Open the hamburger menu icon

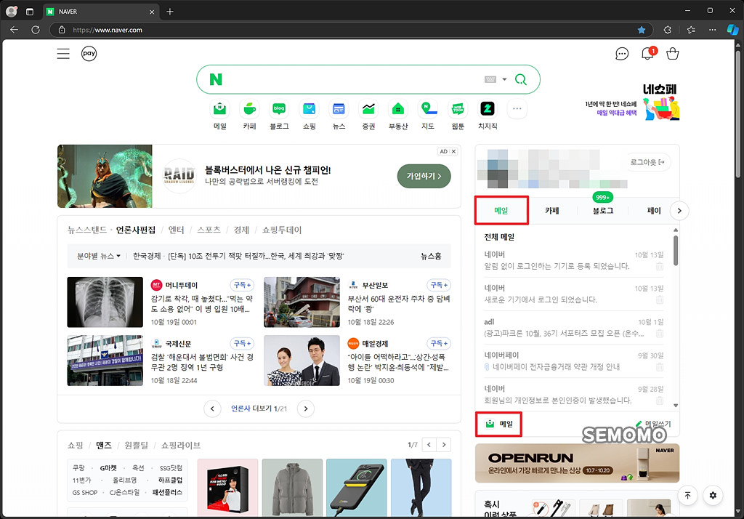[63, 54]
